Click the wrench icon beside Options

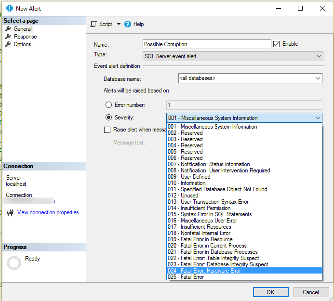pyautogui.click(x=8, y=44)
